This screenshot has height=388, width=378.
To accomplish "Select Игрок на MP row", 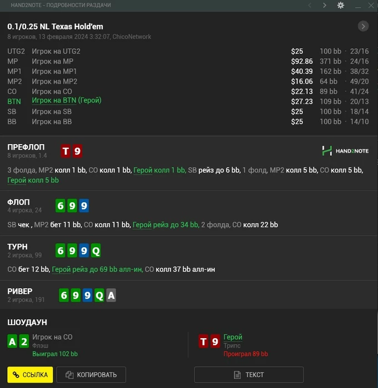I will pos(188,62).
